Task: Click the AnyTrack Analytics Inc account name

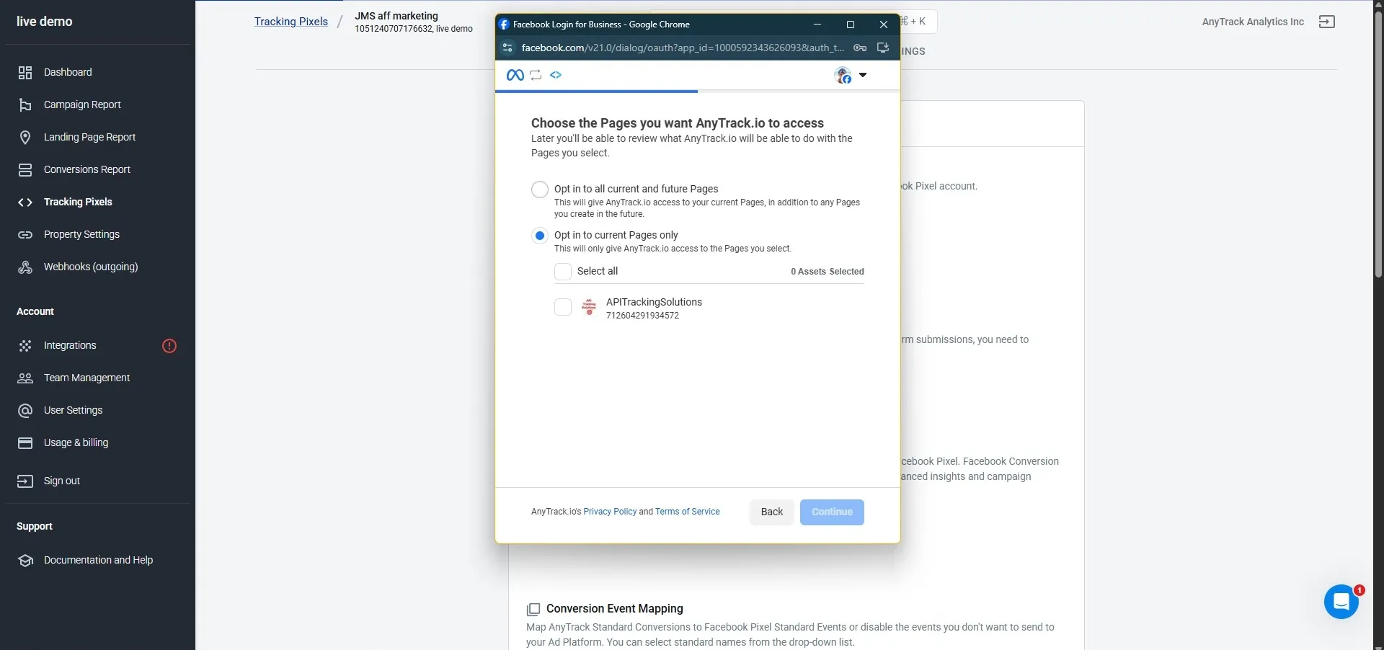Action: (x=1253, y=22)
